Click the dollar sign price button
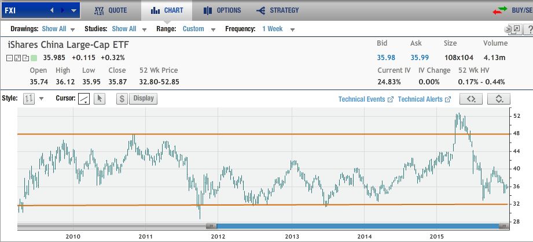 122,99
